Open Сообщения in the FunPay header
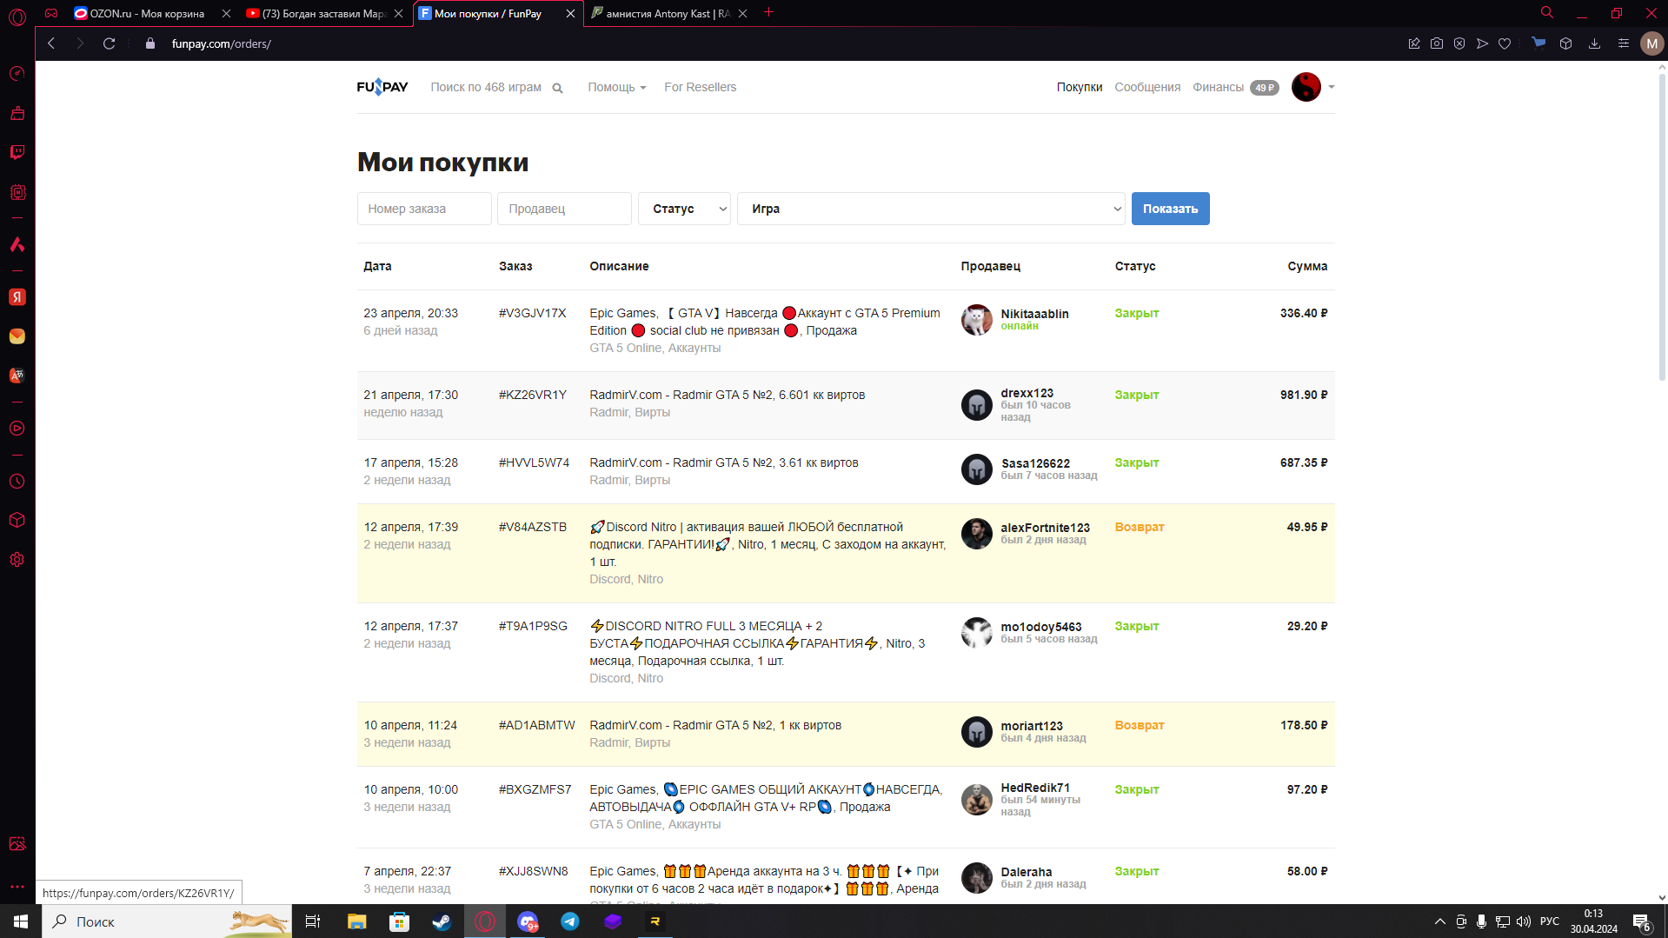 (x=1147, y=87)
